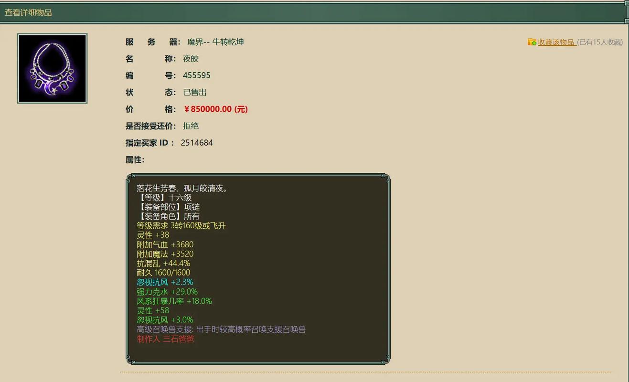The width and height of the screenshot is (629, 382).
Task: Click the 风系狂暴几率 +18.0% line
Action: (x=174, y=301)
